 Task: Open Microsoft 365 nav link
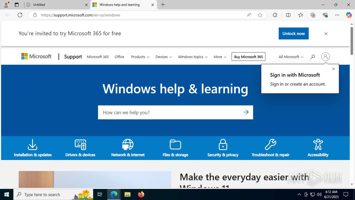tap(98, 57)
